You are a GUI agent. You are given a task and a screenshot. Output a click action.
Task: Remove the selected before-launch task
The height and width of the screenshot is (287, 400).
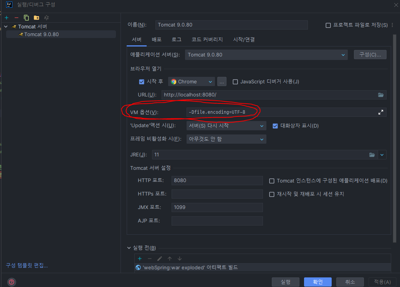click(150, 259)
